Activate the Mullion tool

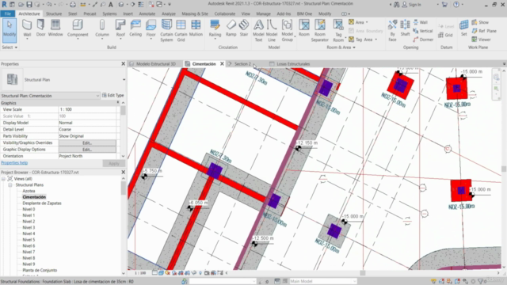[196, 28]
